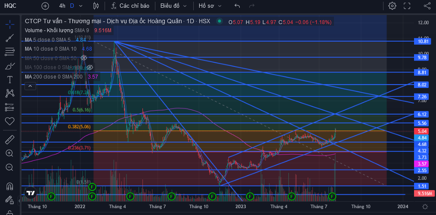Image resolution: width=436 pixels, height=215 pixels.
Task: Open chart settings gear
Action: click(x=392, y=6)
